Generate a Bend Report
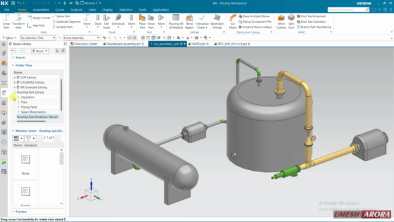The height and width of the screenshot is (222, 394). point(190,22)
